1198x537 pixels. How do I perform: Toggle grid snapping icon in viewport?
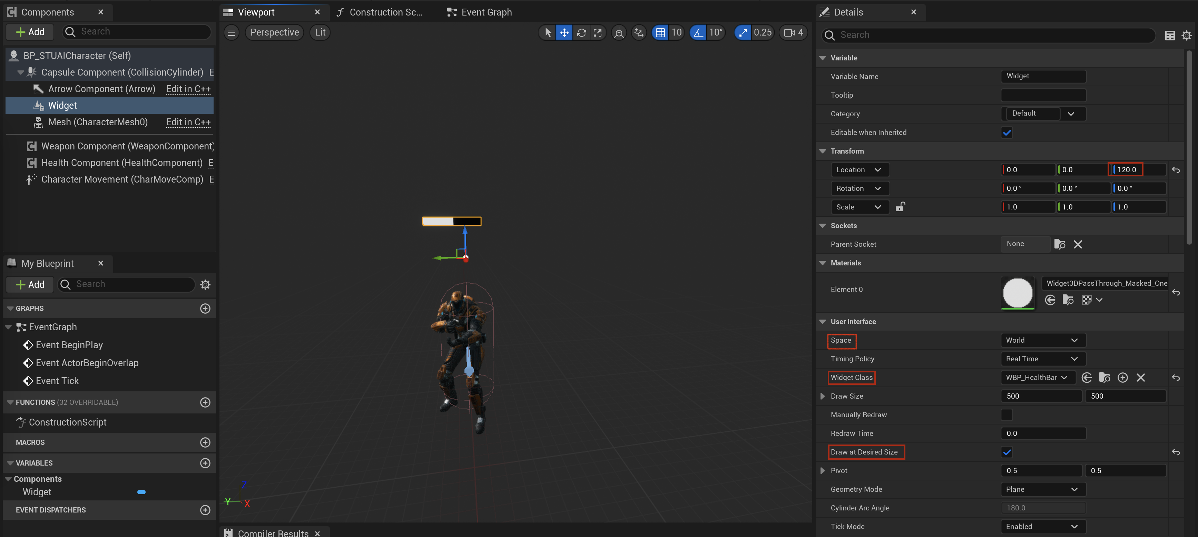[x=660, y=32]
